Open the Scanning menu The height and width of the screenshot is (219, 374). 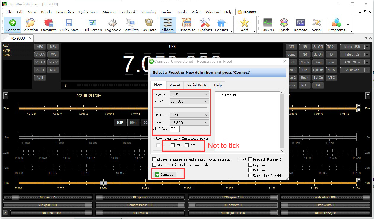coord(148,12)
